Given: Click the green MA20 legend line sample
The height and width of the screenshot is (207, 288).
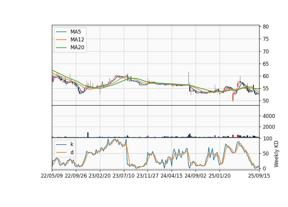Looking at the screenshot, I should 61,47.
